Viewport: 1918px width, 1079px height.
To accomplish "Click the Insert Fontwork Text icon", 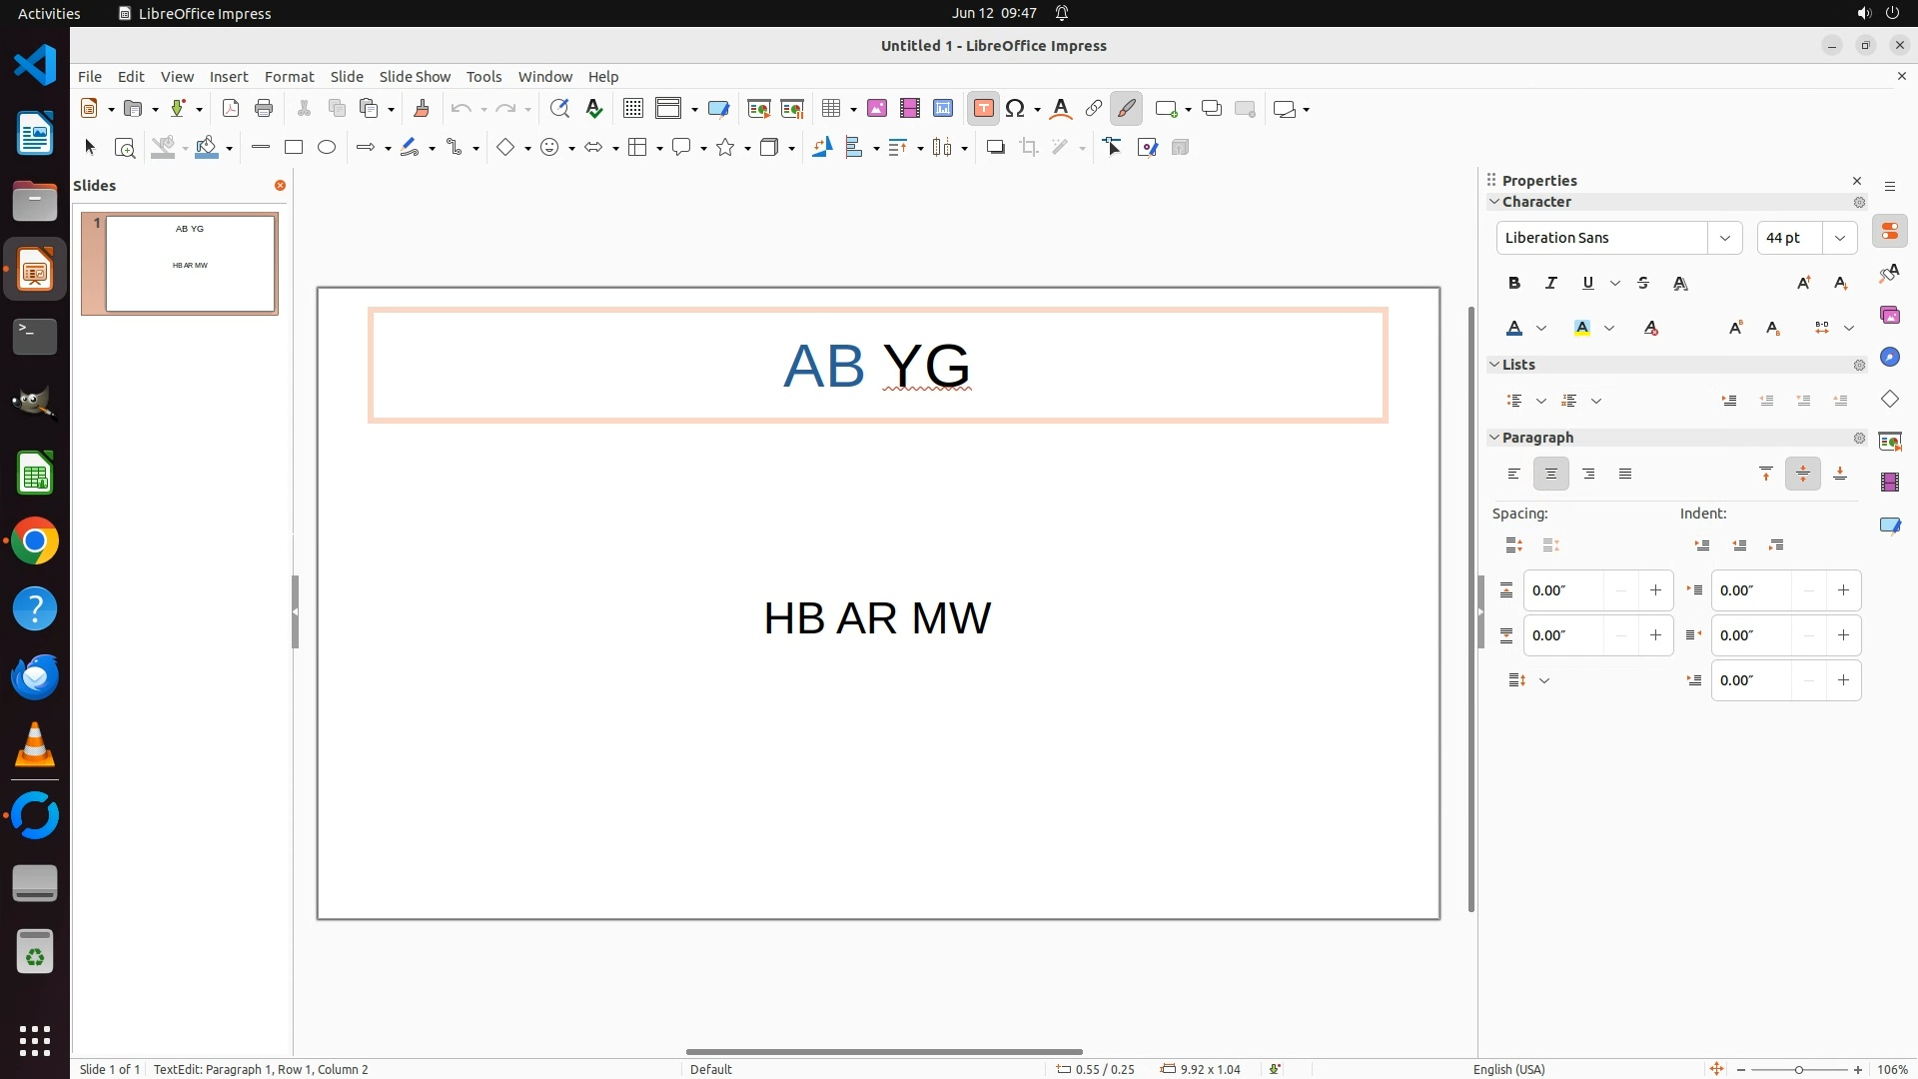I will pos(1061,109).
